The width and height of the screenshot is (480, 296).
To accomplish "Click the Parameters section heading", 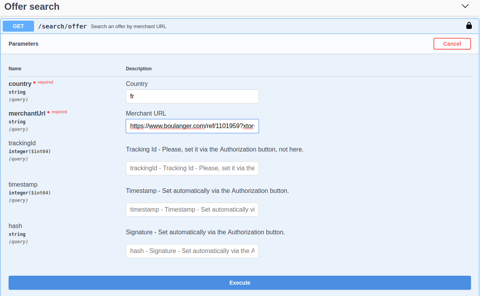I will 23,44.
